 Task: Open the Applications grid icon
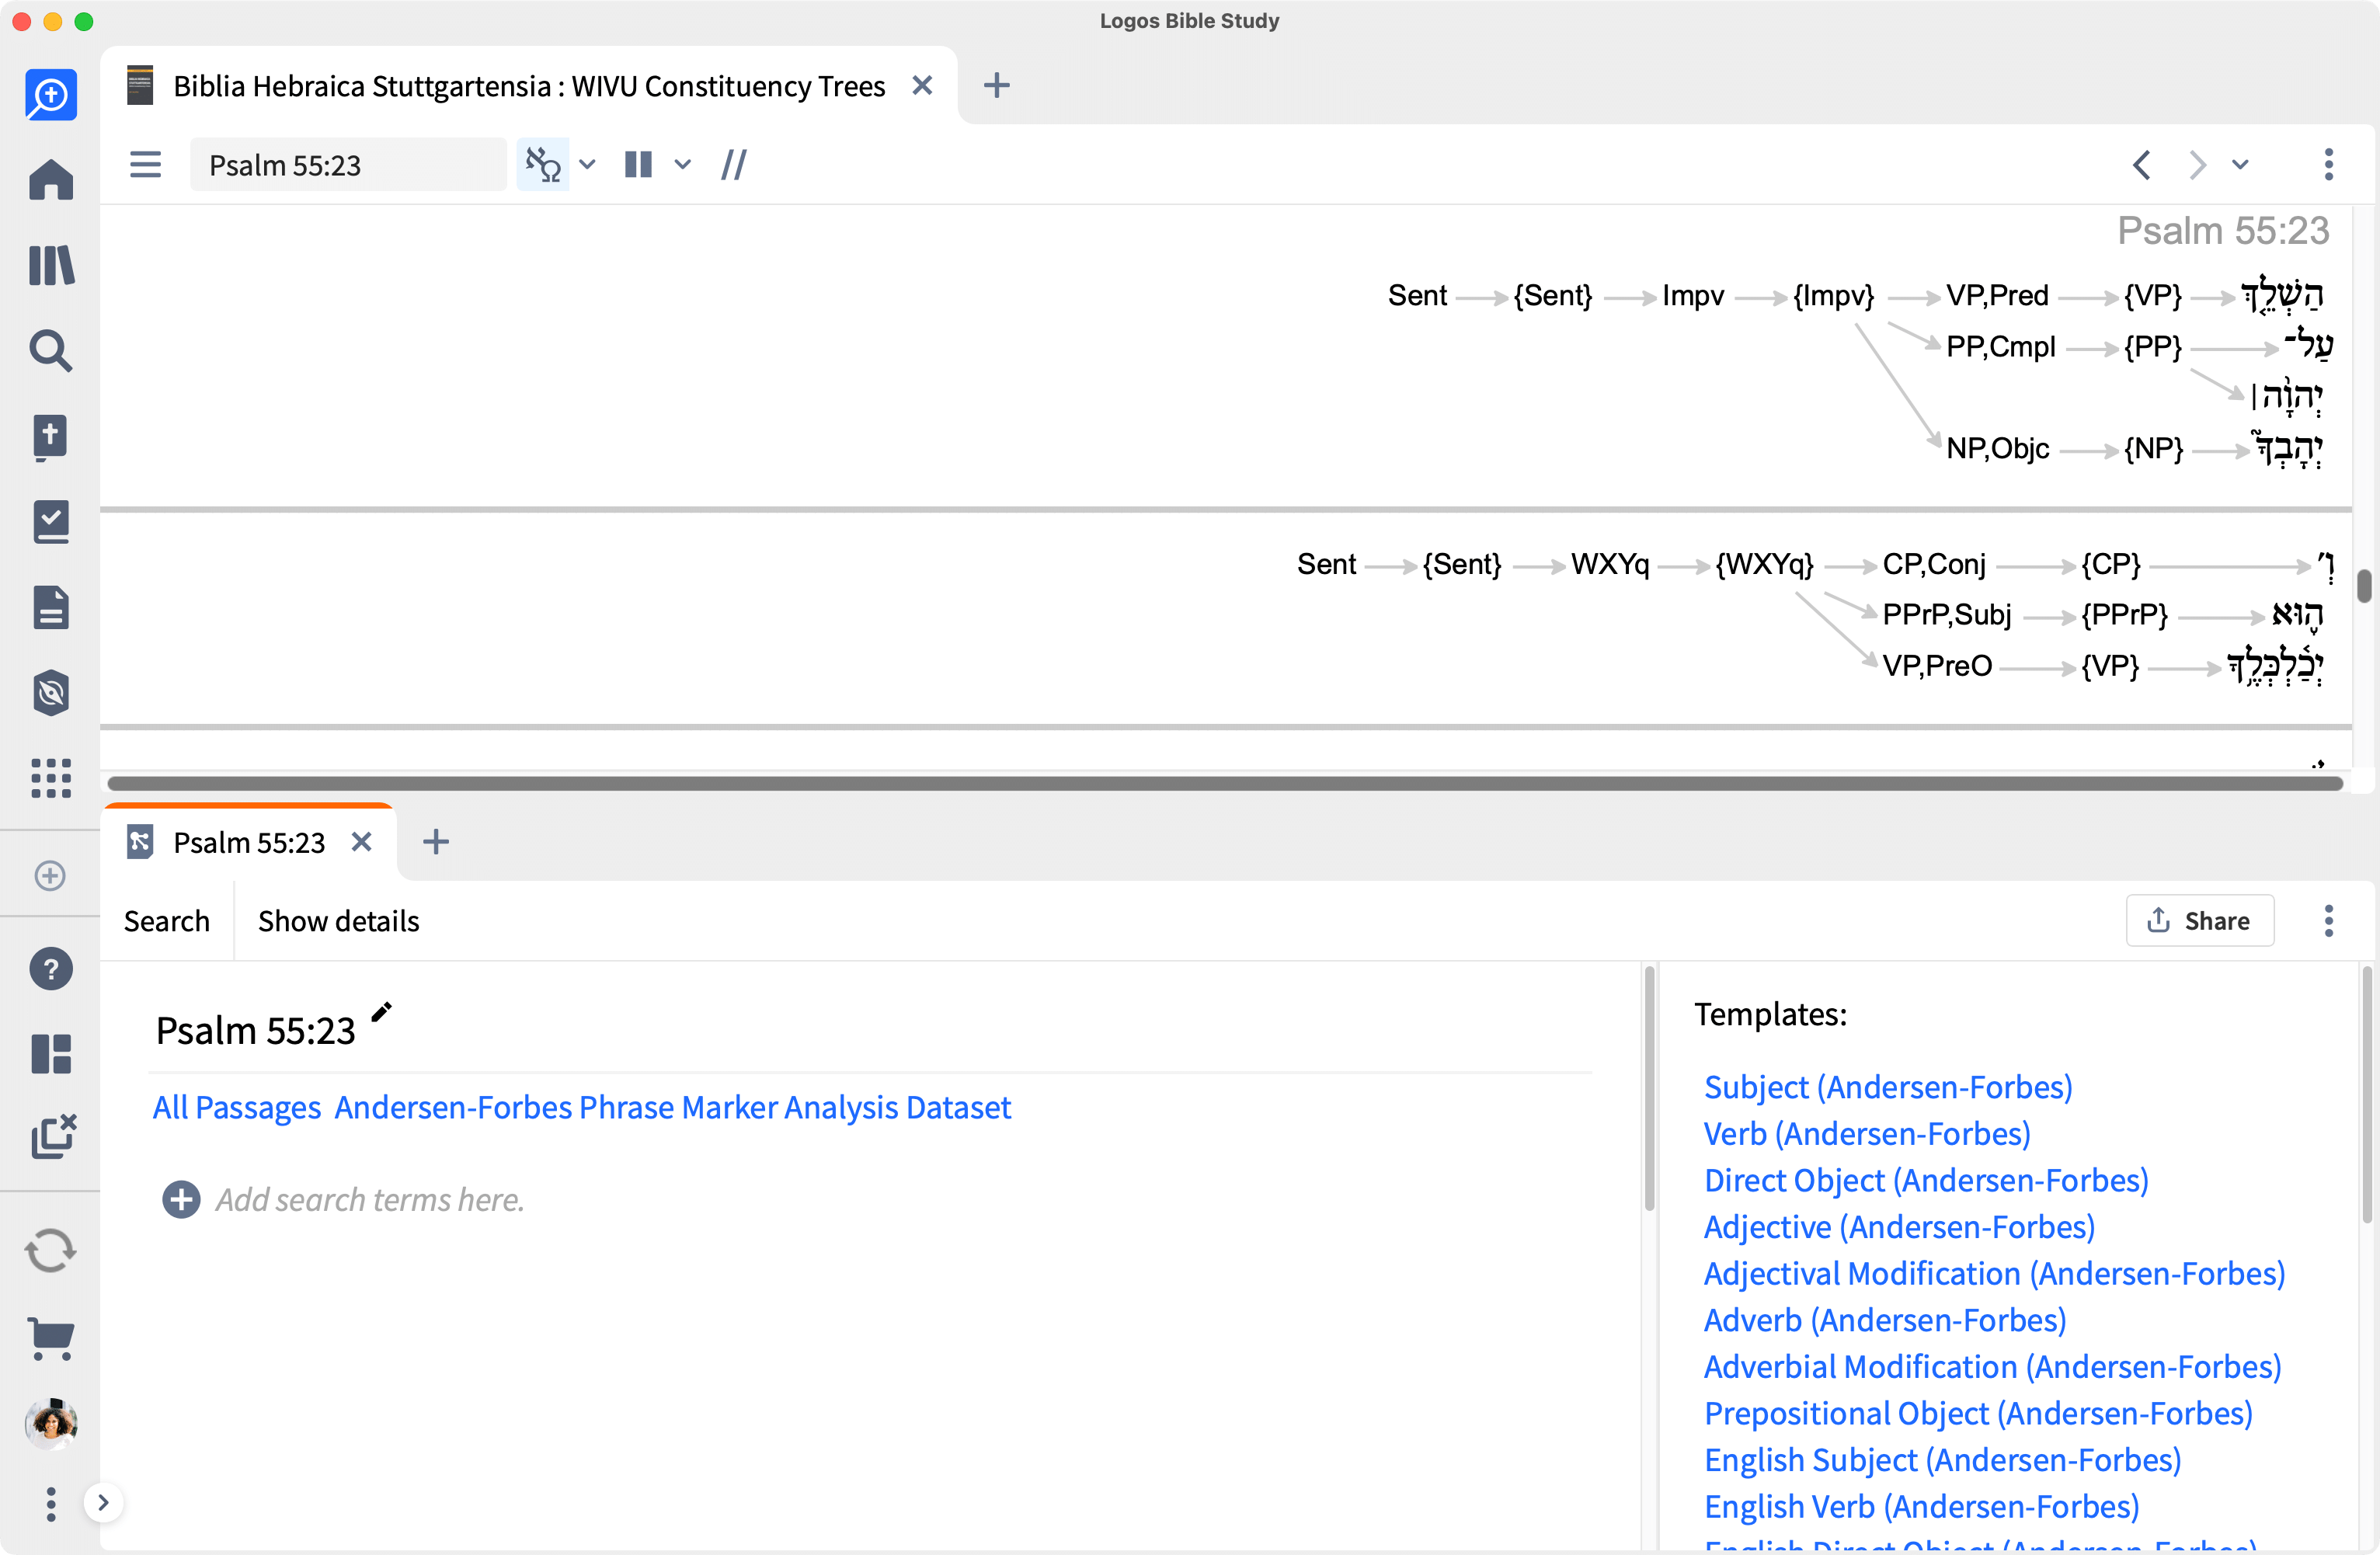(x=51, y=778)
